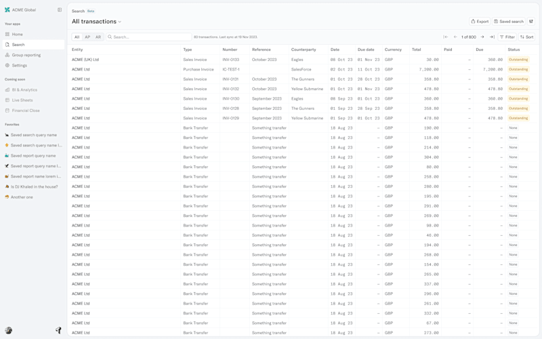Open the Sort options
The height and width of the screenshot is (339, 542).
[x=526, y=37]
